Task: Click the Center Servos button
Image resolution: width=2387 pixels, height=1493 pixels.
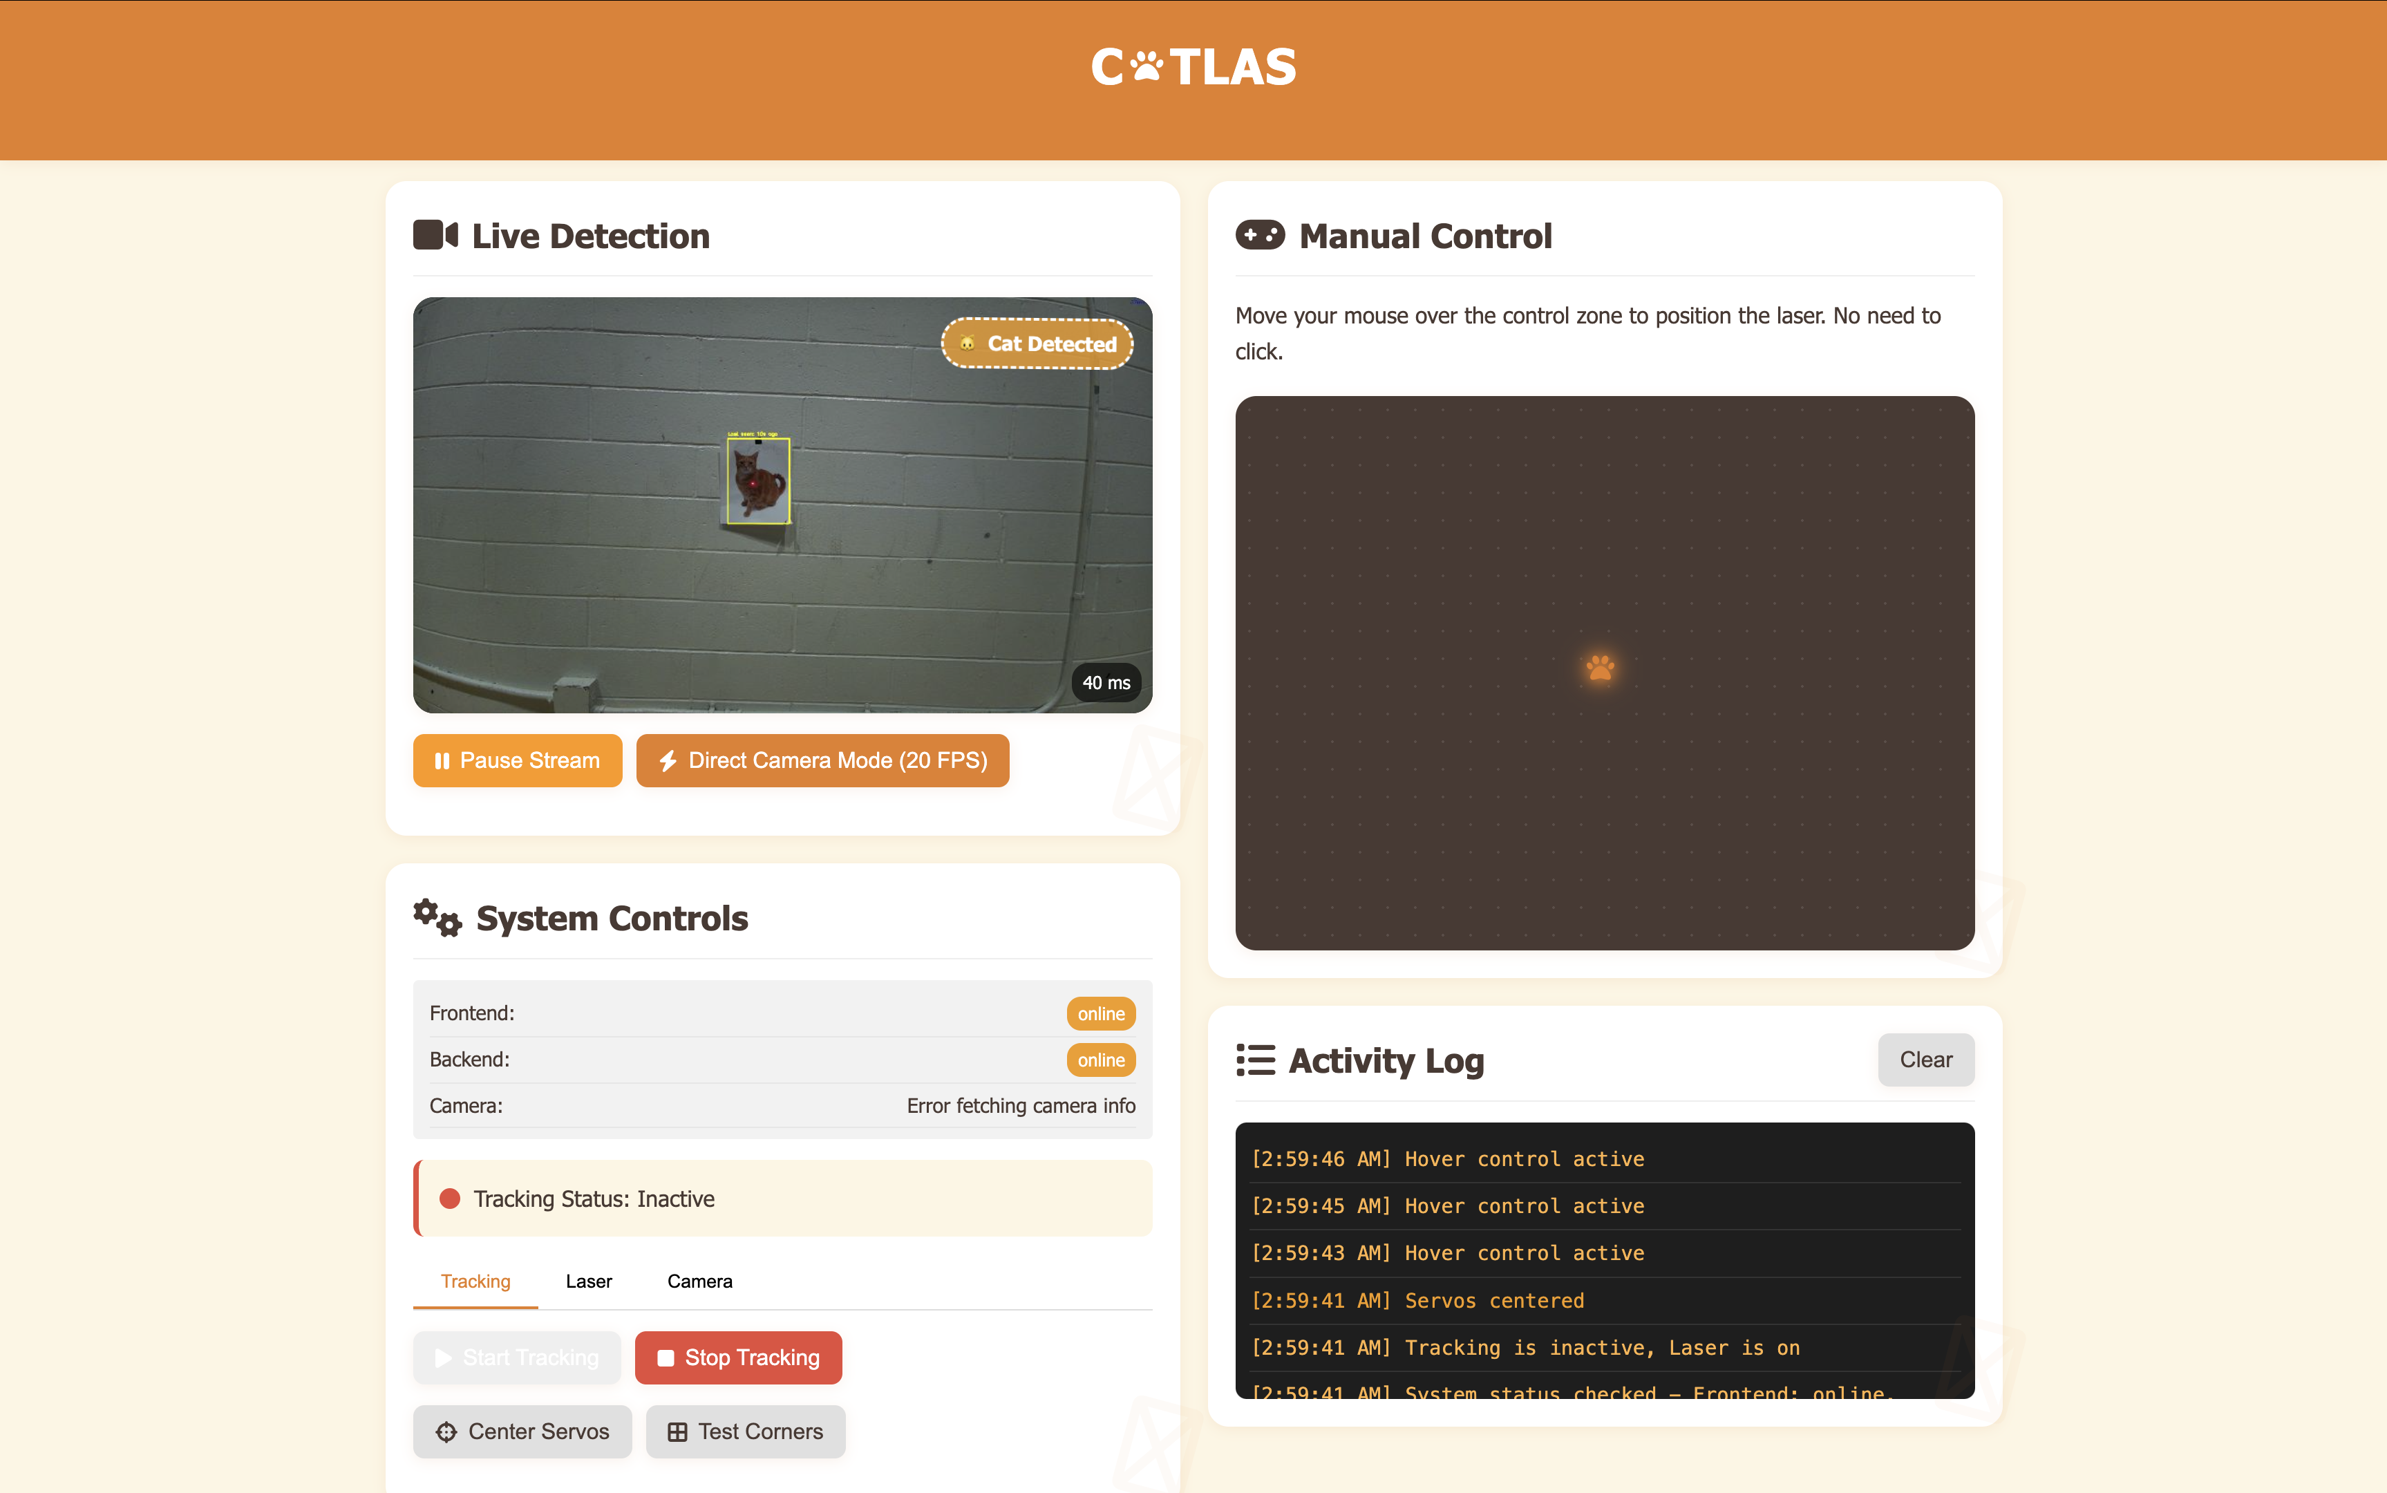Action: pyautogui.click(x=522, y=1431)
